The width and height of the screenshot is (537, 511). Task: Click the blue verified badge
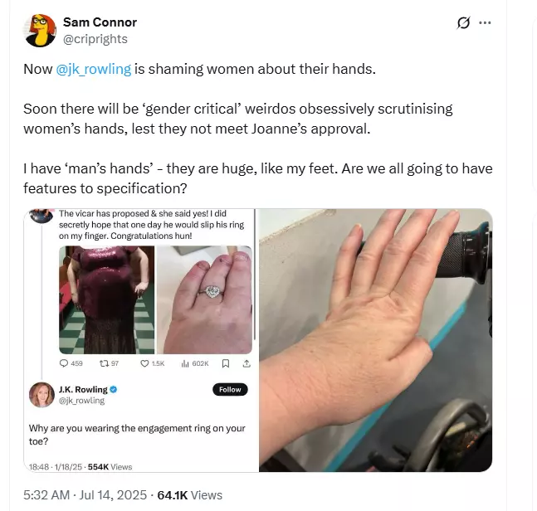coord(114,390)
